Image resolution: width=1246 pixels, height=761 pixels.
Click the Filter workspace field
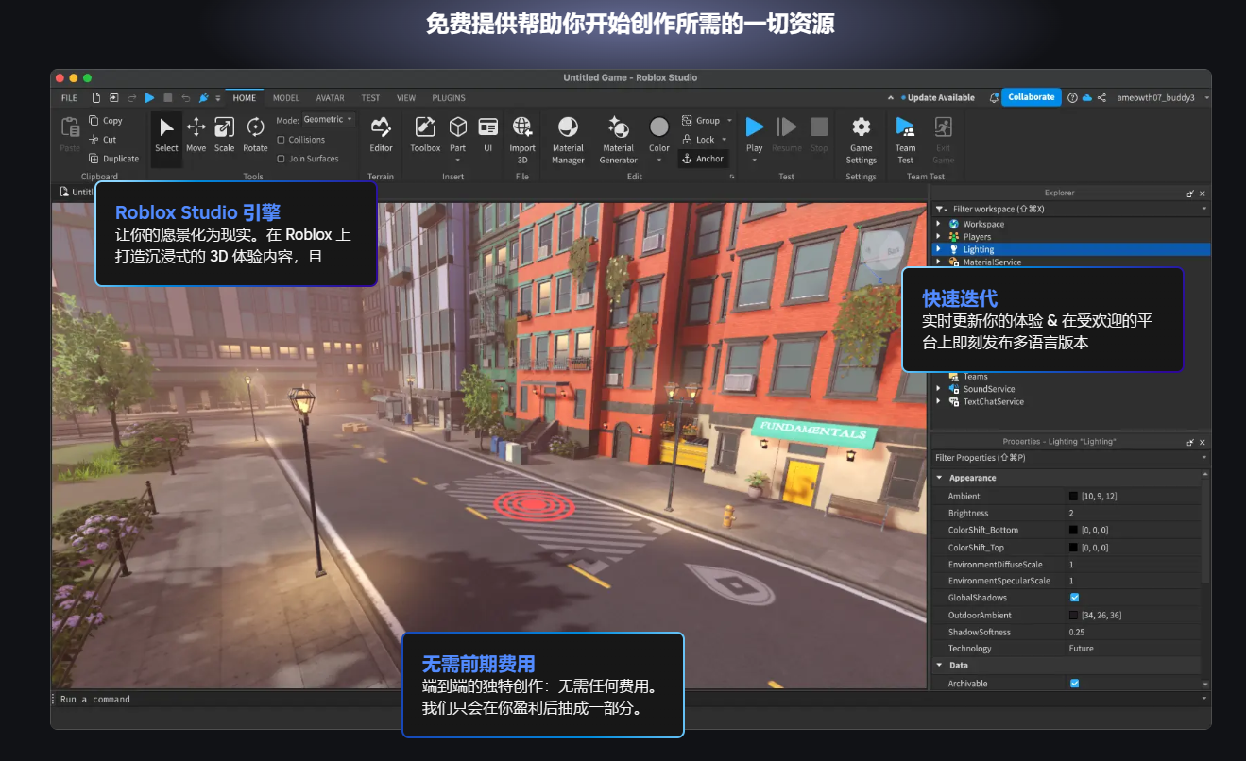pyautogui.click(x=1072, y=209)
